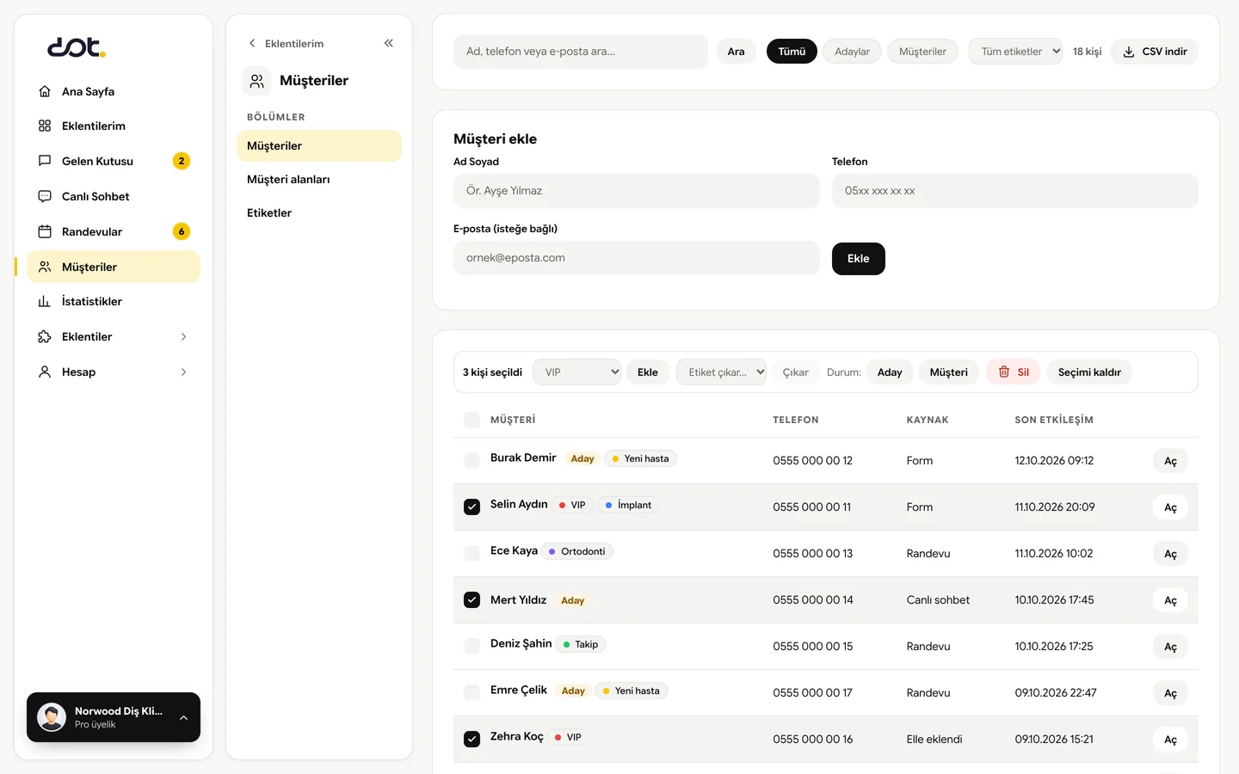Image resolution: width=1239 pixels, height=774 pixels.
Task: Open VIP tag select dropdown
Action: (x=576, y=372)
